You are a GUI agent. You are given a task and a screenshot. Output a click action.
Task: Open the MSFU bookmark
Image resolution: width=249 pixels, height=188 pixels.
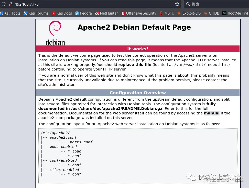(167, 13)
